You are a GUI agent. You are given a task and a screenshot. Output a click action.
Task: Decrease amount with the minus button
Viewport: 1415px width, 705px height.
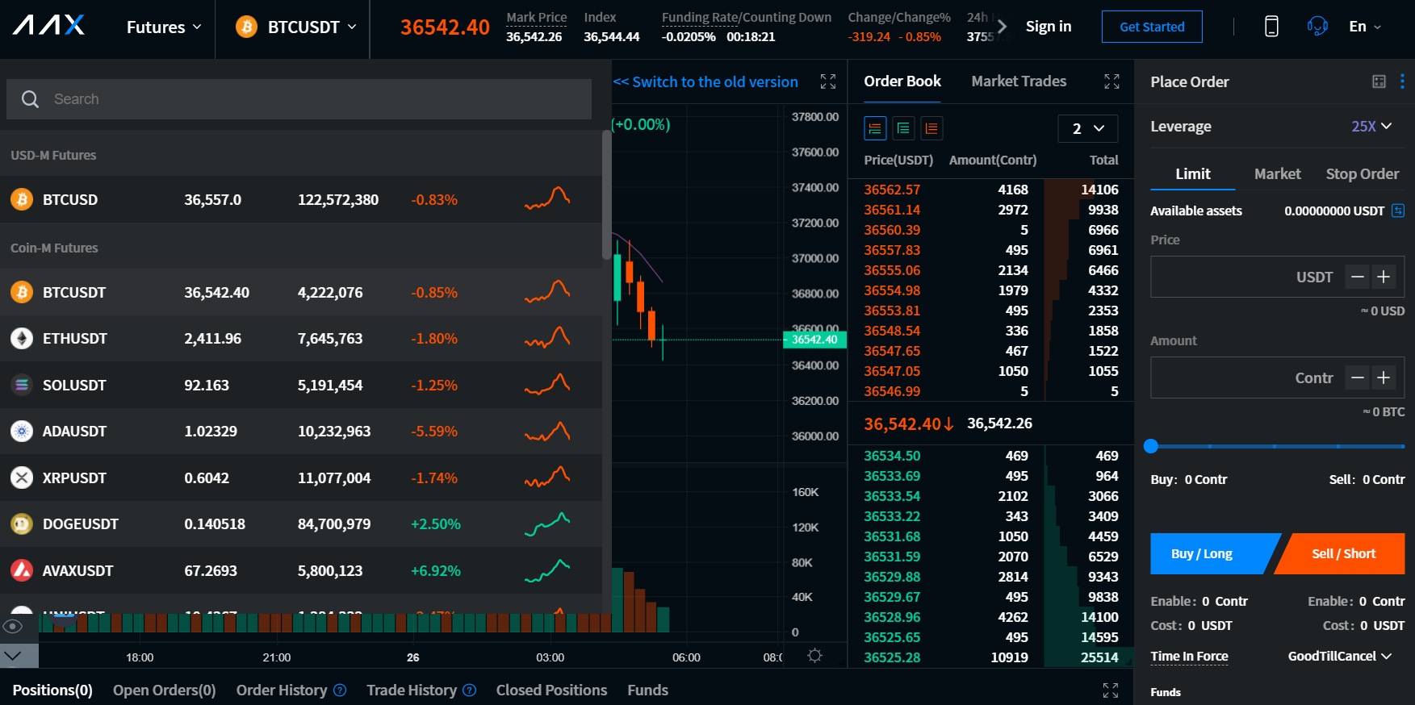[x=1358, y=378]
